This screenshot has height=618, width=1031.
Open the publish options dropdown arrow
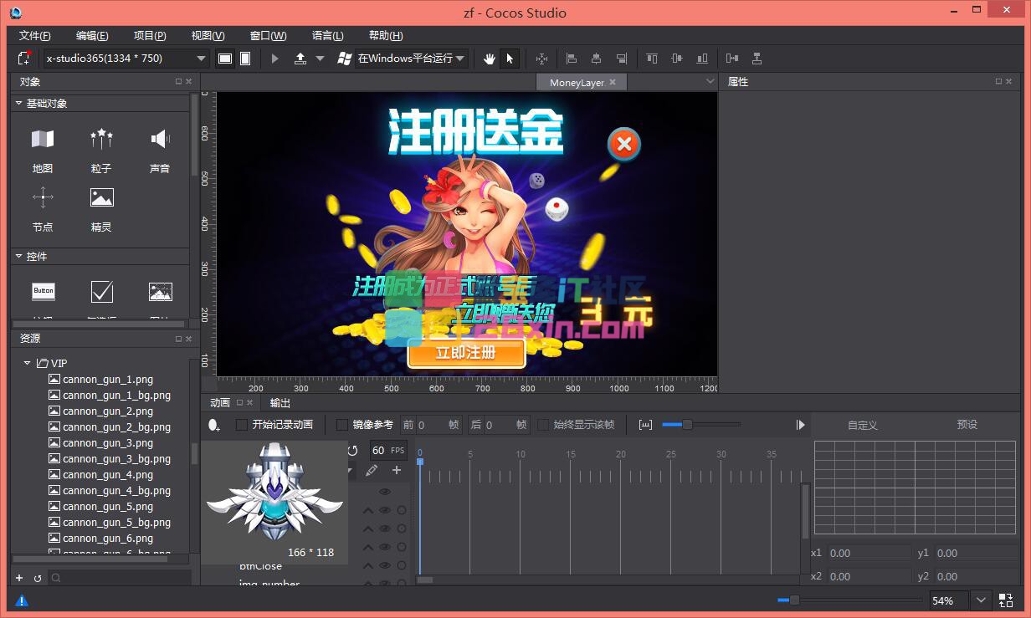(320, 59)
